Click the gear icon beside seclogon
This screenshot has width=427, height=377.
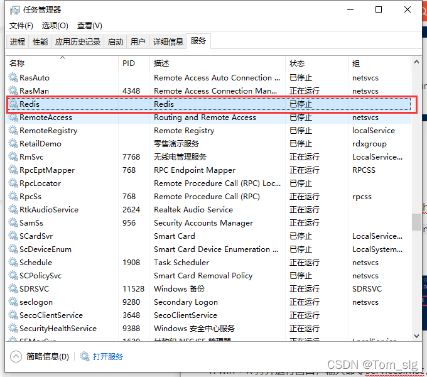coord(13,302)
